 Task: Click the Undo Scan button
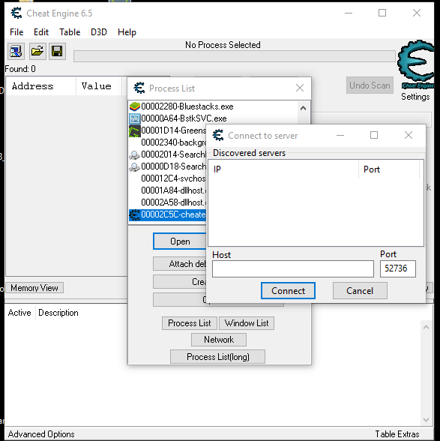coord(370,85)
